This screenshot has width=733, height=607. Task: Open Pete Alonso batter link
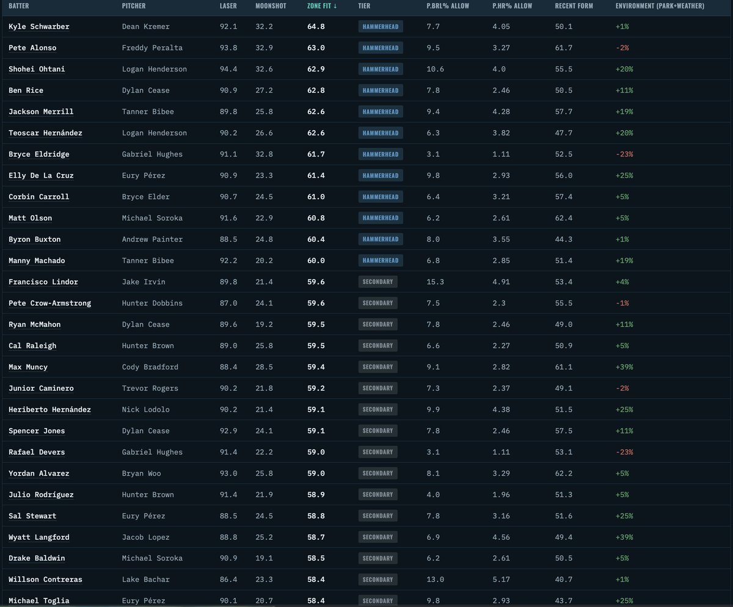click(32, 48)
